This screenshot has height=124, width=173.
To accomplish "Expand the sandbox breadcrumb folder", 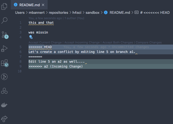I will (x=93, y=12).
